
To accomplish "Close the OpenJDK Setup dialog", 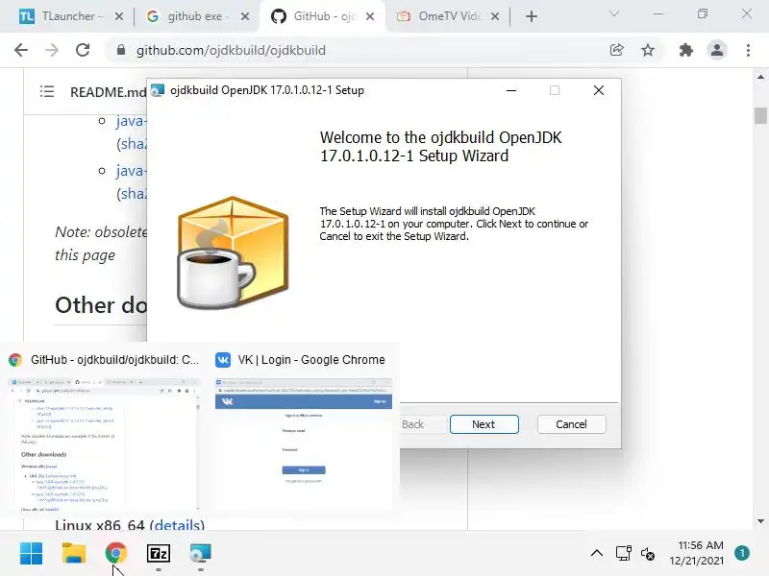I will pos(598,90).
